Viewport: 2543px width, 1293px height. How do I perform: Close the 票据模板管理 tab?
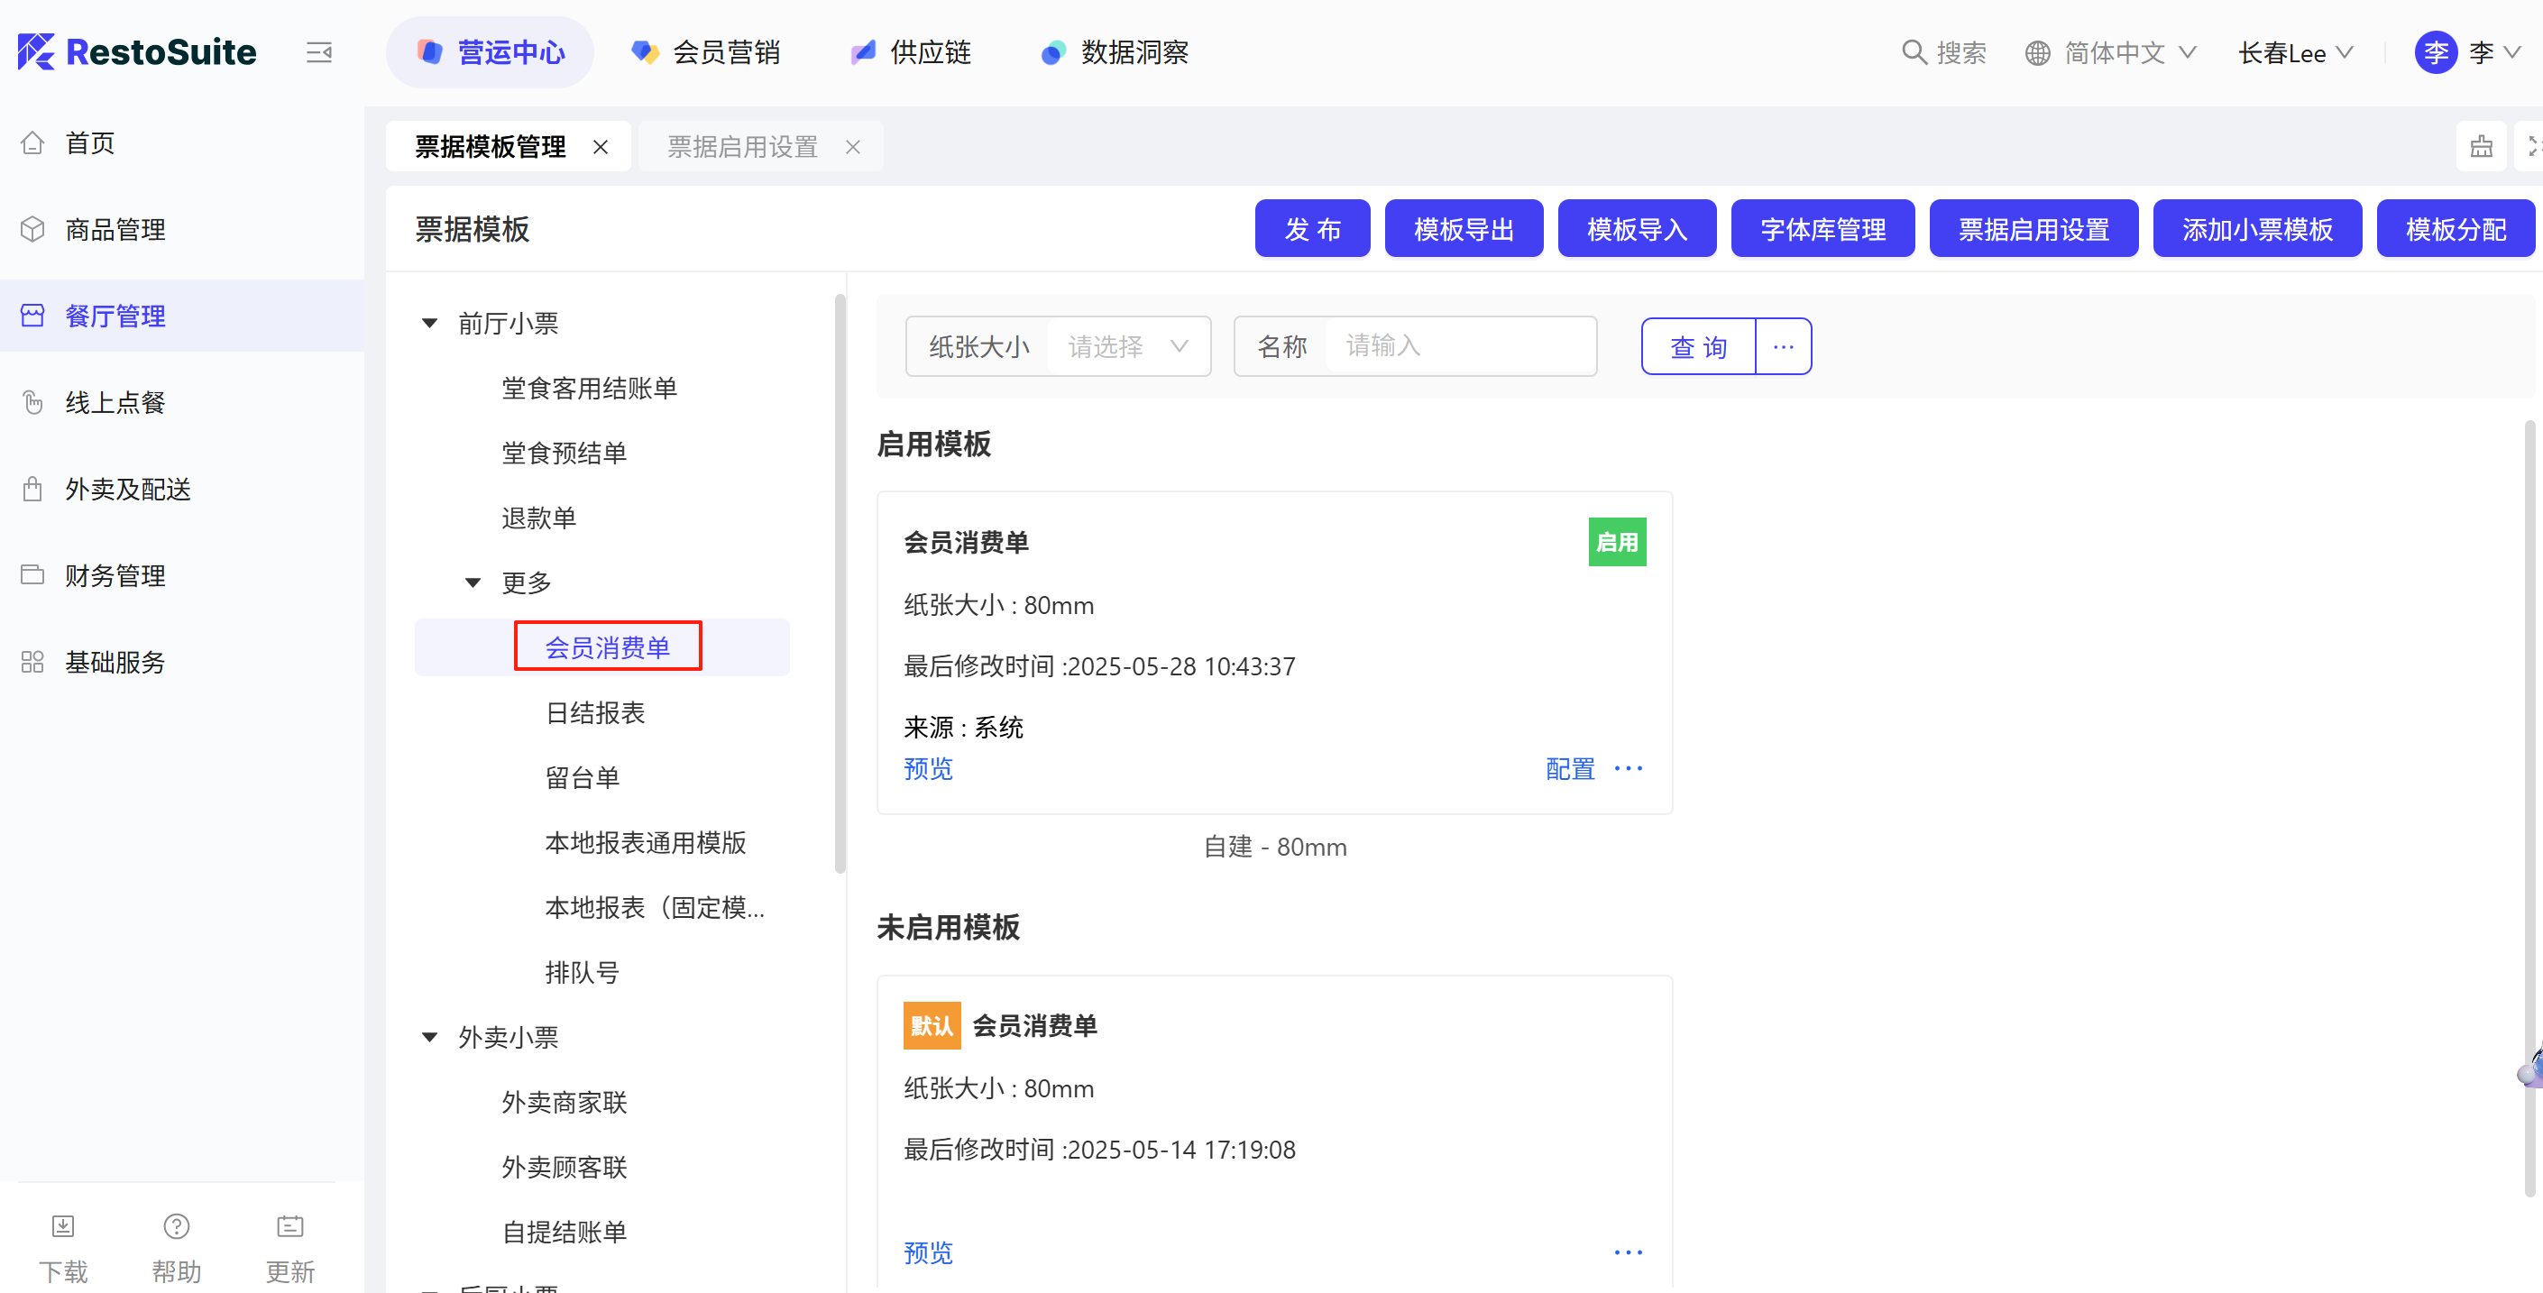tap(601, 147)
